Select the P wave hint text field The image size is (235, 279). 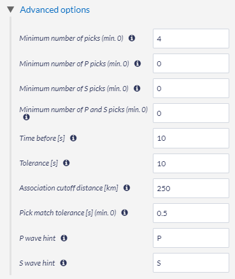click(191, 238)
